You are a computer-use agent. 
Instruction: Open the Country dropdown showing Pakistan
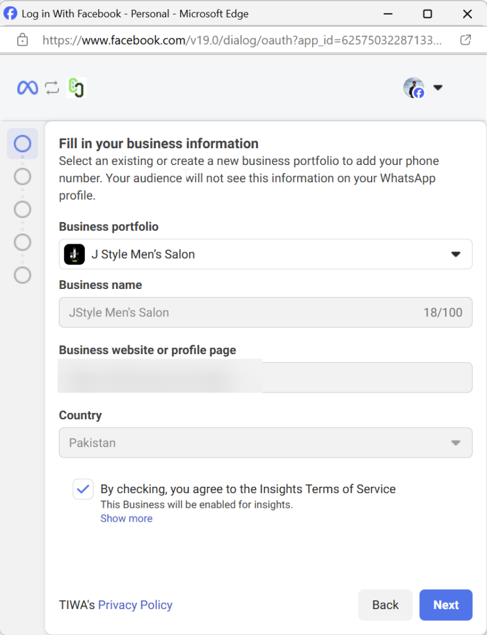click(x=266, y=443)
